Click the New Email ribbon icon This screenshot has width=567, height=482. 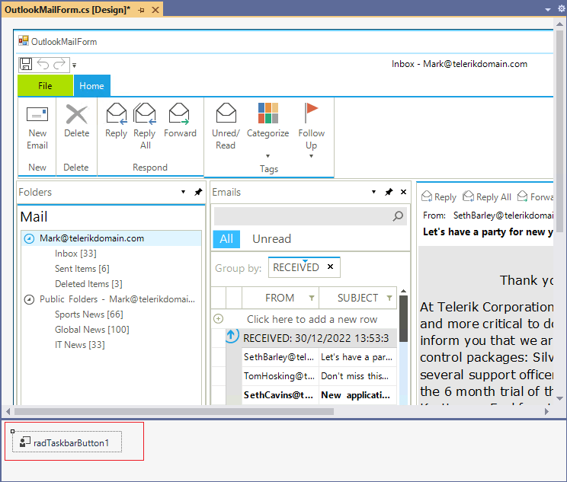[x=37, y=114]
